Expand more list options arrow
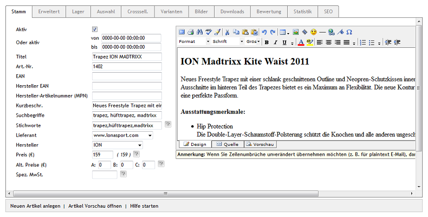This screenshot has height=217, width=428. (x=379, y=43)
